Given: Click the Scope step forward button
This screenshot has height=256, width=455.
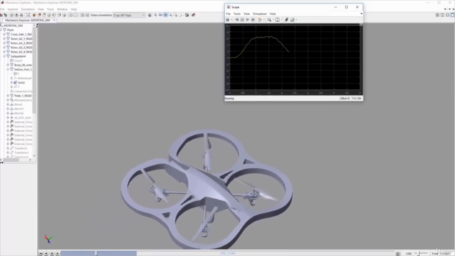Looking at the screenshot, I should click(x=247, y=20).
